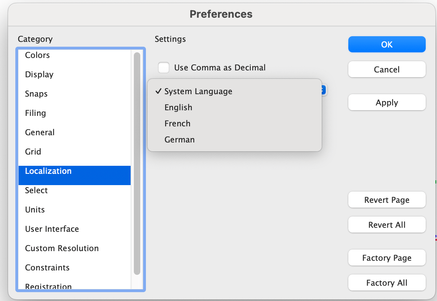Select Display in category list
Image resolution: width=437 pixels, height=301 pixels.
pyautogui.click(x=39, y=74)
